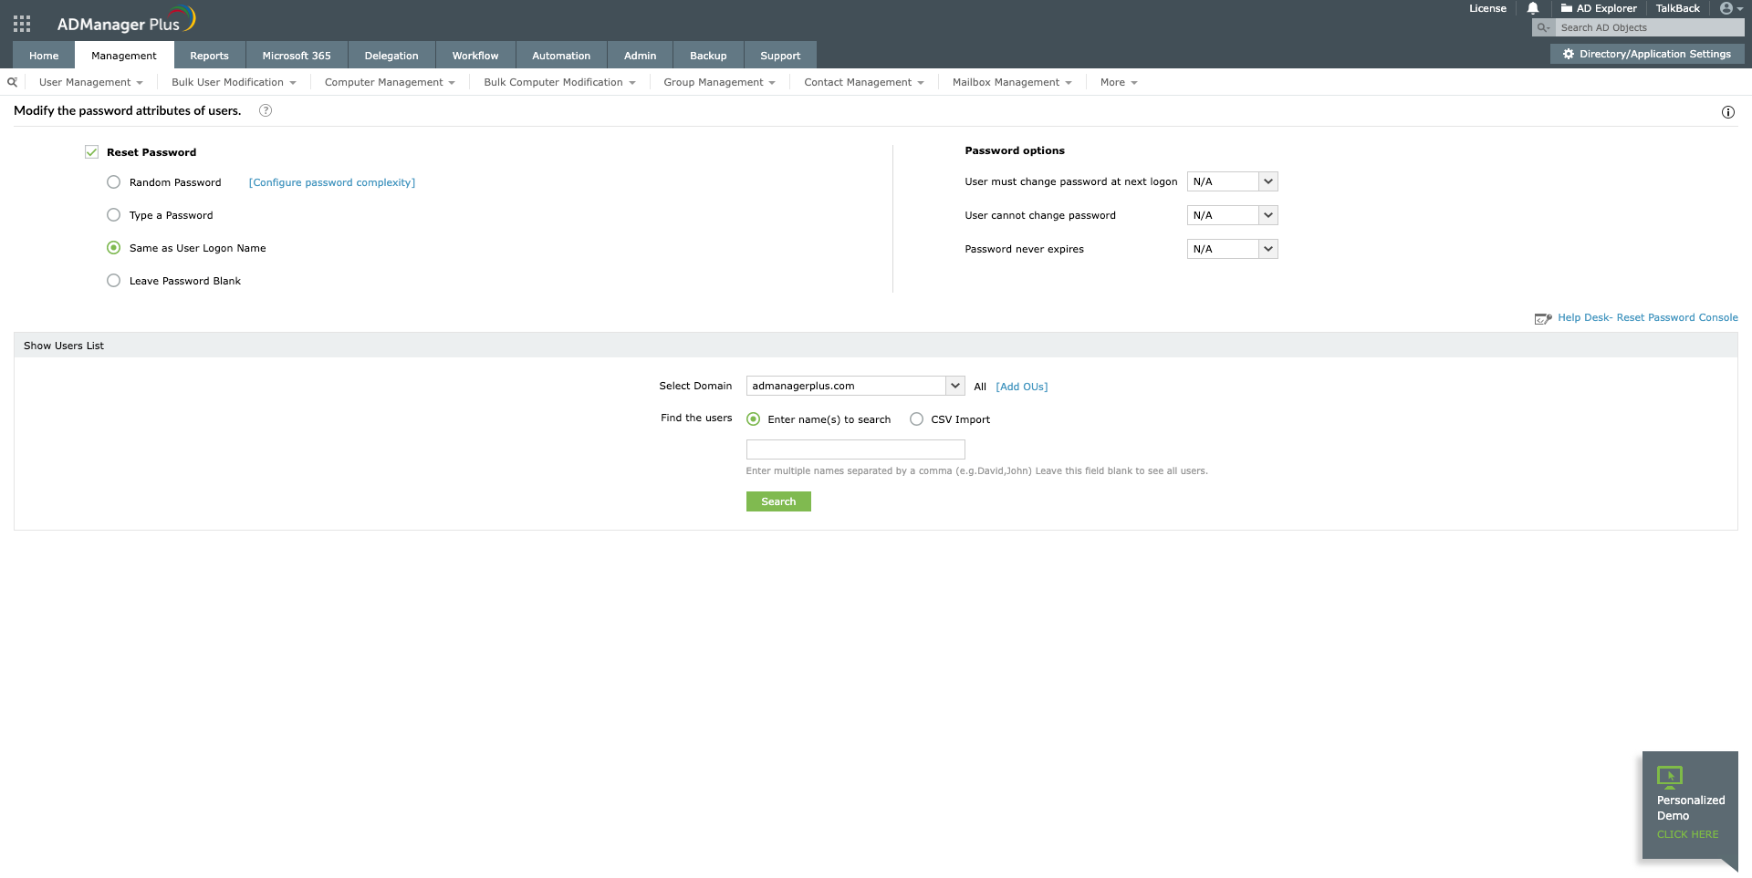Open the user account profile icon
Image resolution: width=1752 pixels, height=878 pixels.
click(x=1726, y=8)
